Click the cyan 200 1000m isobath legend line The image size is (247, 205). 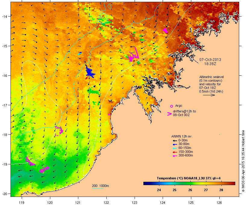98,188
